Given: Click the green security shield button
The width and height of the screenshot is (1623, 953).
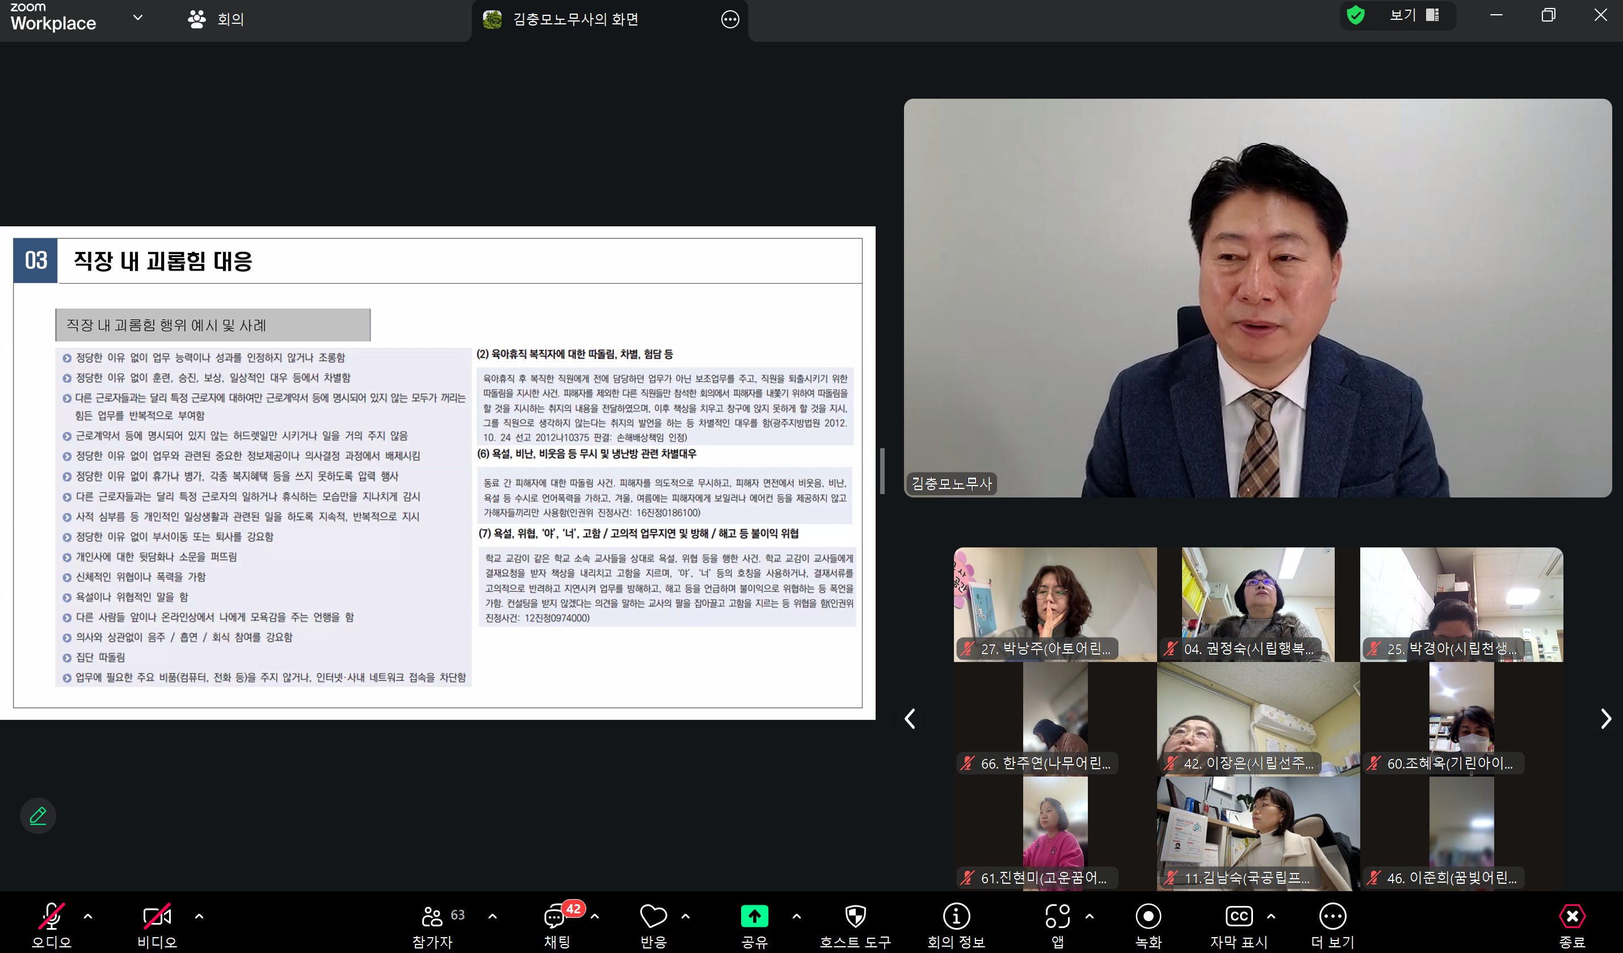Looking at the screenshot, I should click(x=1356, y=15).
